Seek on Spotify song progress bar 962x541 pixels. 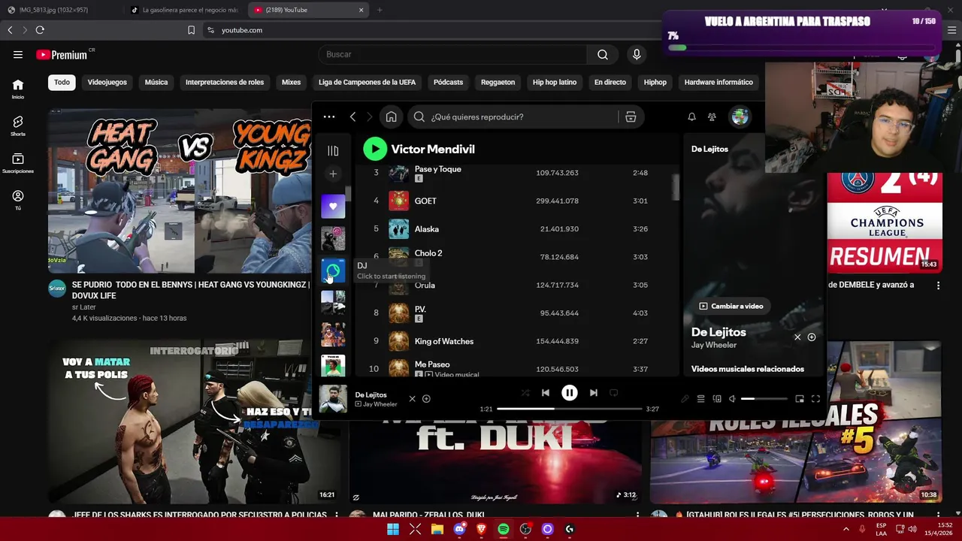570,409
